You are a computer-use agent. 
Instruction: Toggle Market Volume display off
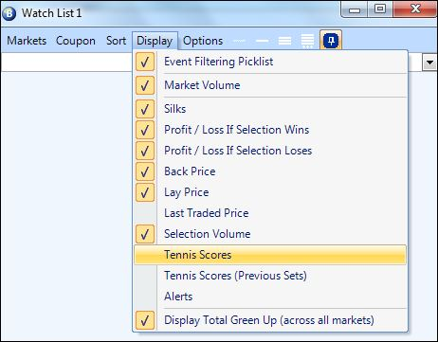pos(270,85)
